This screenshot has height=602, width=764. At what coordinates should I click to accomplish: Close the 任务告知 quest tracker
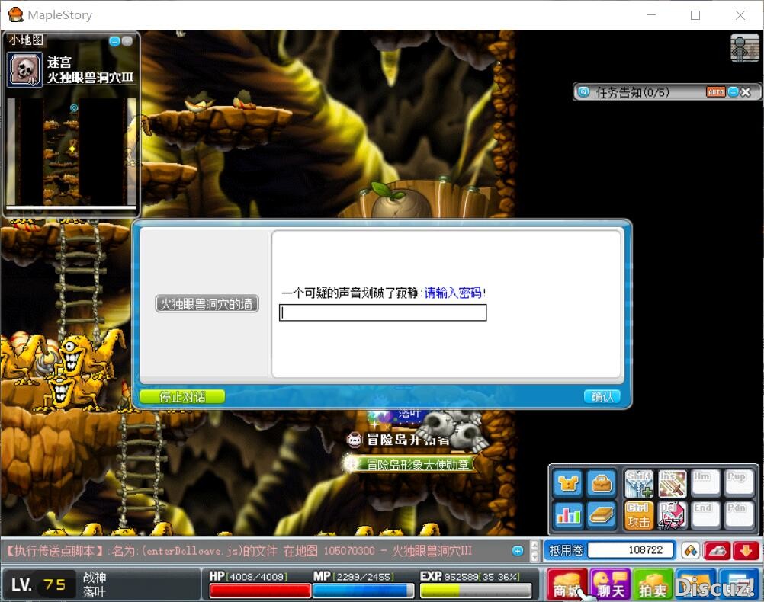[x=746, y=92]
